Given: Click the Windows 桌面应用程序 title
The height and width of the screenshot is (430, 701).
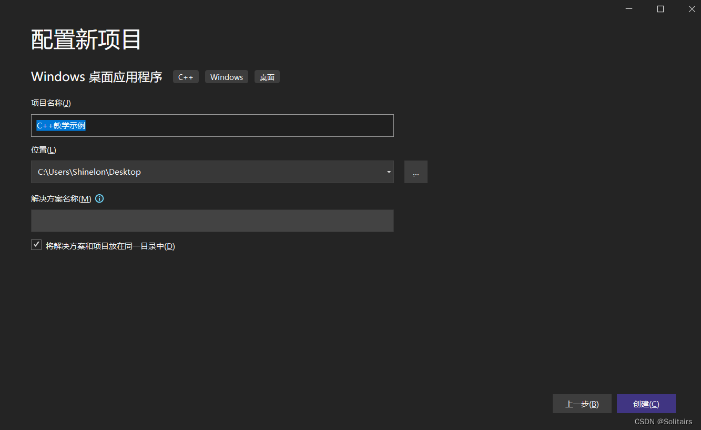Looking at the screenshot, I should coord(97,77).
